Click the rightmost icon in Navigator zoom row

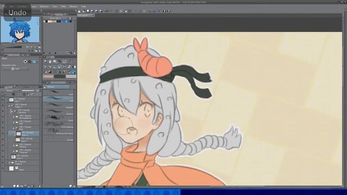coord(40,47)
